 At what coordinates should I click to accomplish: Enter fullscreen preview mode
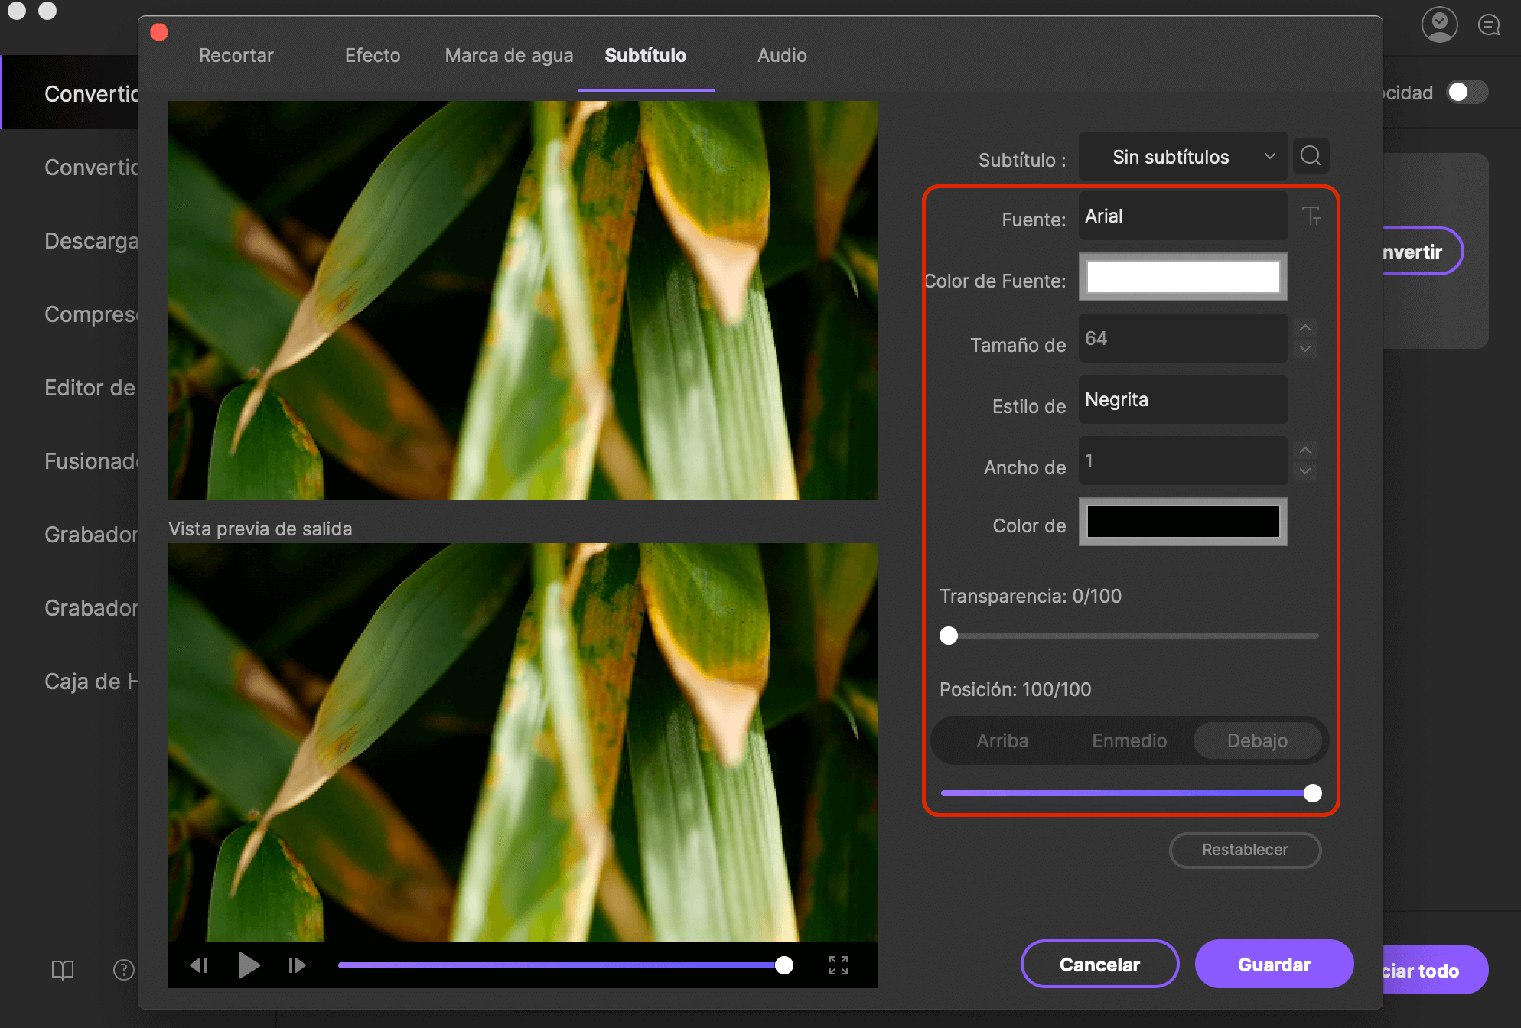(x=839, y=965)
